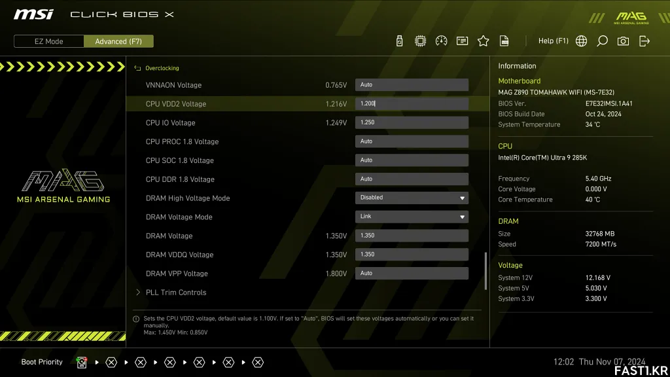Open the CPU chip toolbar icon
The height and width of the screenshot is (377, 670).
click(420, 41)
